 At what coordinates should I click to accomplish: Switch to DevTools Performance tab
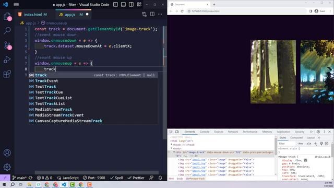click(250, 132)
